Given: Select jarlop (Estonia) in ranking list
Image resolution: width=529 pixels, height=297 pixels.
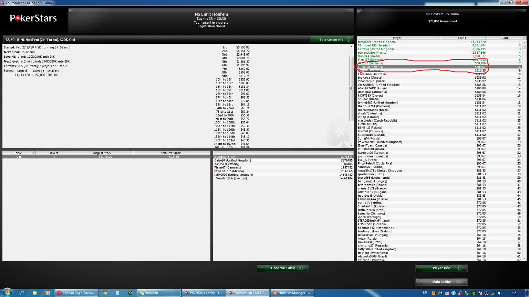Looking at the screenshot, I should point(439,117).
